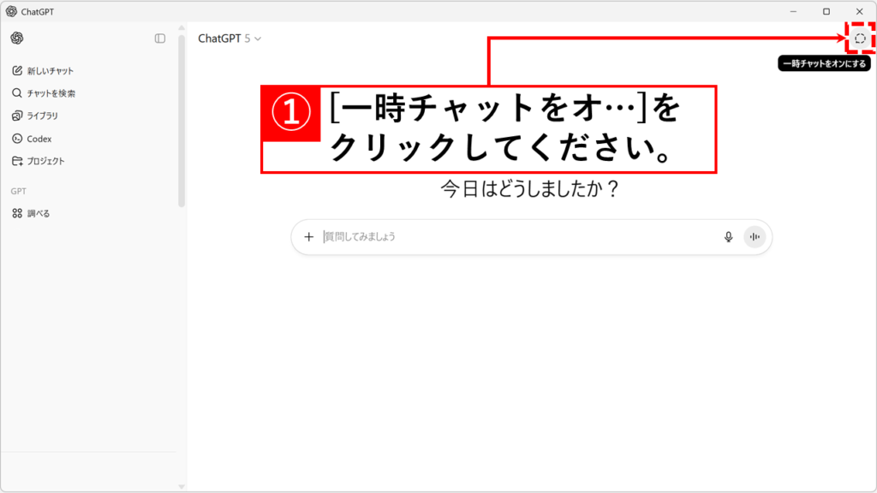Select 新しいチャット in the sidebar
The width and height of the screenshot is (877, 493).
pyautogui.click(x=50, y=70)
